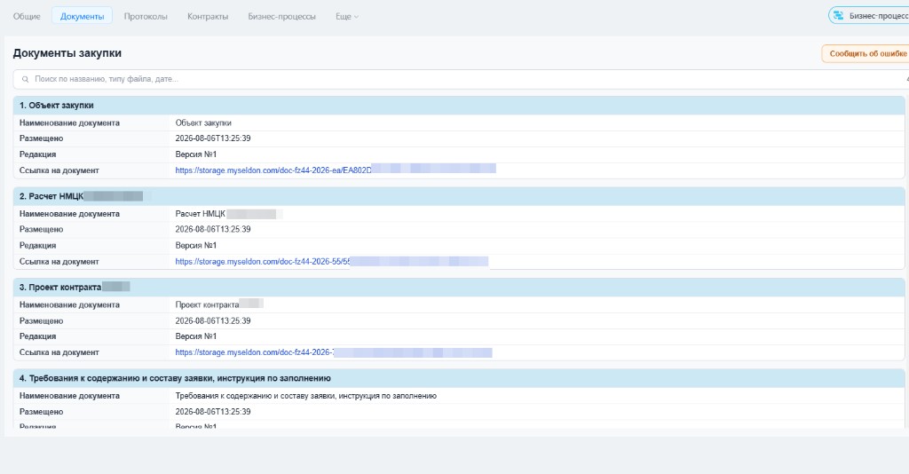Open the Объект закупки document link
The height and width of the screenshot is (474, 909).
[335, 170]
